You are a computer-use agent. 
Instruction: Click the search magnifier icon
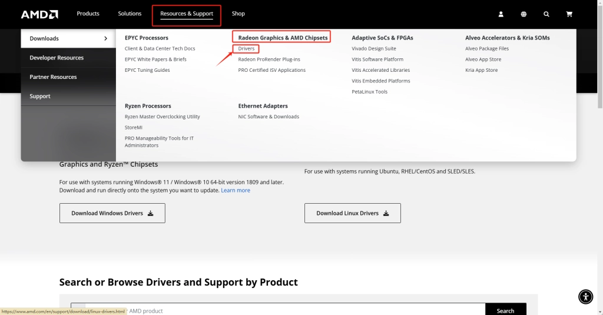546,14
